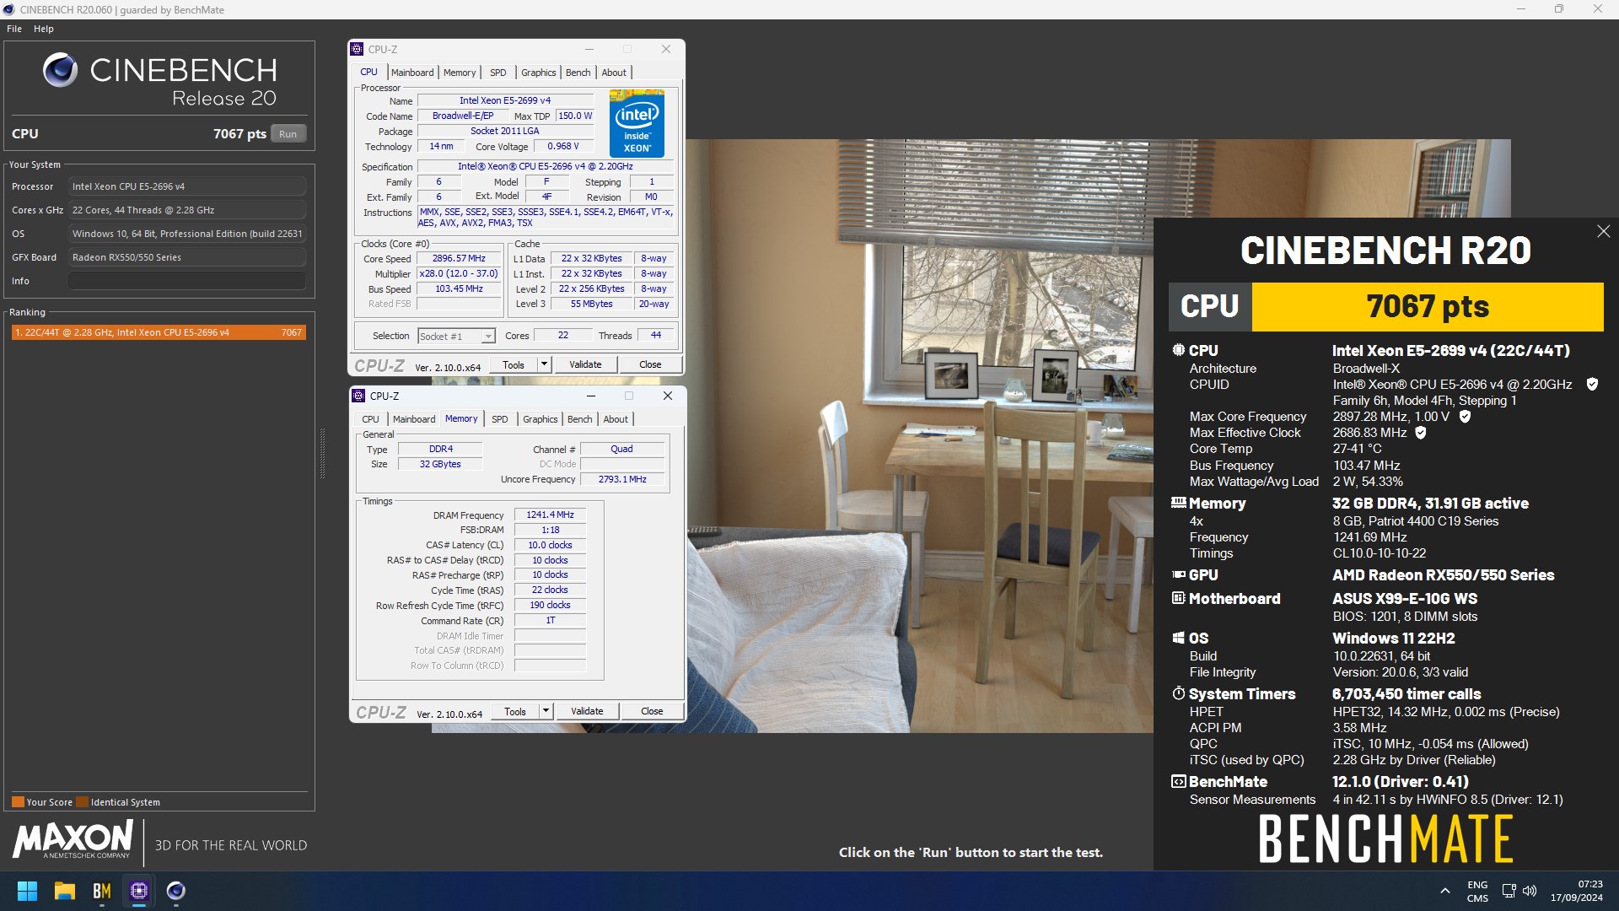Click the Cinebench logo sphere icon
This screenshot has width=1619, height=911.
pyautogui.click(x=60, y=70)
